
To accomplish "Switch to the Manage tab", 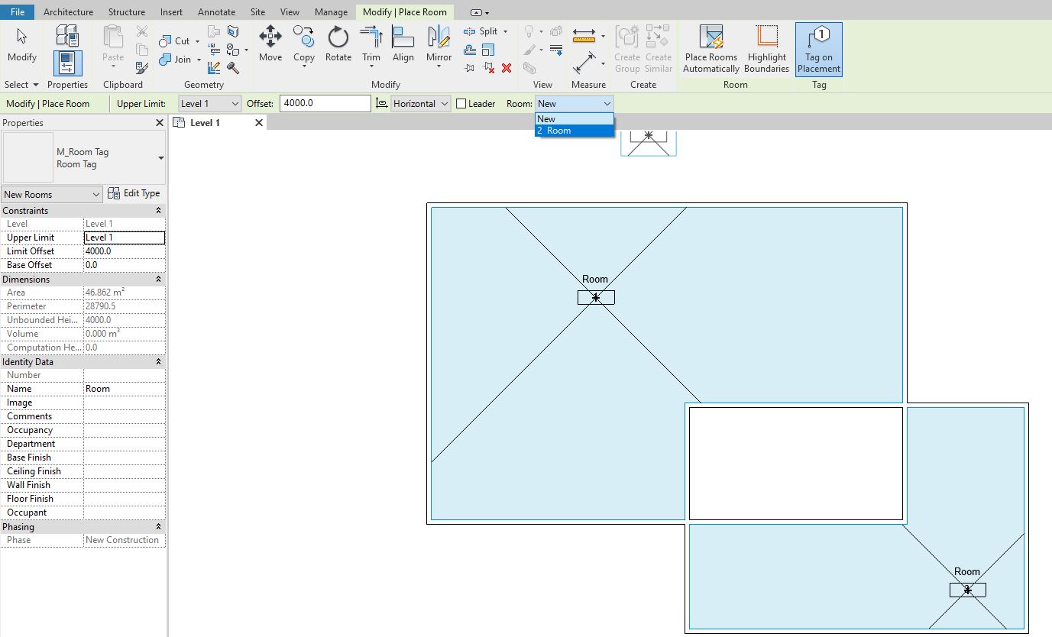I will click(331, 12).
